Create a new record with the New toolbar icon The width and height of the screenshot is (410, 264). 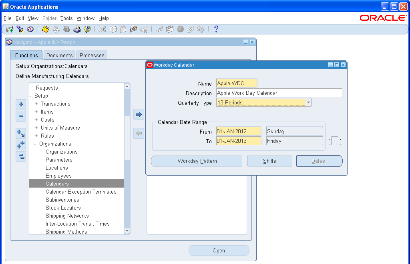tap(9, 29)
